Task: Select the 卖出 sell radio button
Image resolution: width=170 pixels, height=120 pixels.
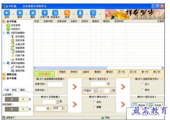Action: tap(143, 90)
